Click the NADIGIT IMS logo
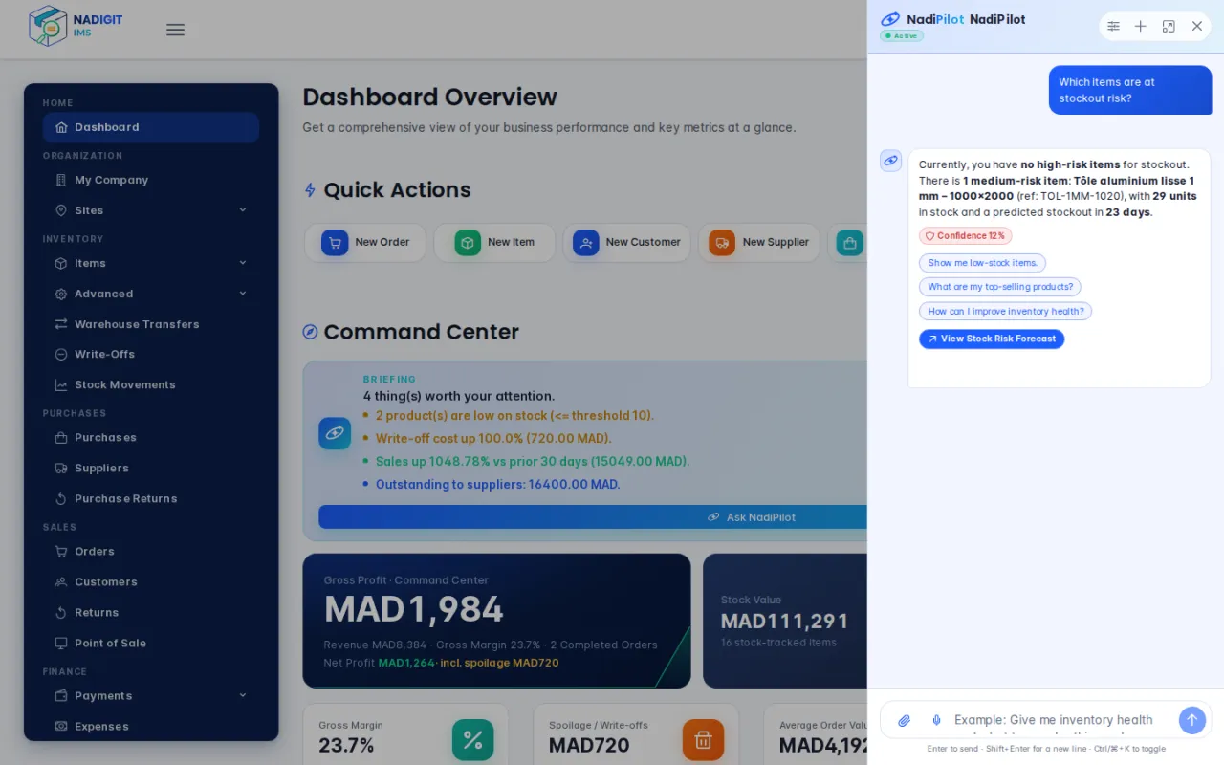This screenshot has height=765, width=1224. pos(76,27)
